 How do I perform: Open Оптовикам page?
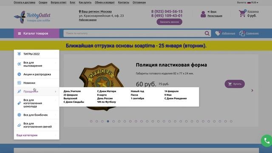click(x=139, y=3)
